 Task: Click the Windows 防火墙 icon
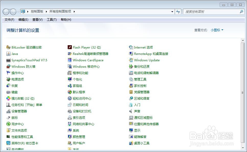(x=8, y=66)
